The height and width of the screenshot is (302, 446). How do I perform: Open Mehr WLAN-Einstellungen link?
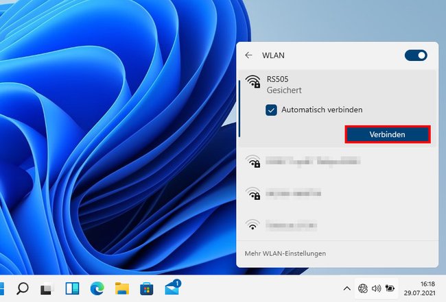coord(285,253)
